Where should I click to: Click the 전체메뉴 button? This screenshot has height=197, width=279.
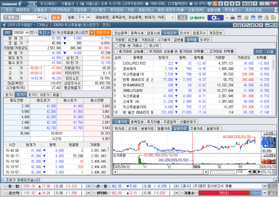11,17
